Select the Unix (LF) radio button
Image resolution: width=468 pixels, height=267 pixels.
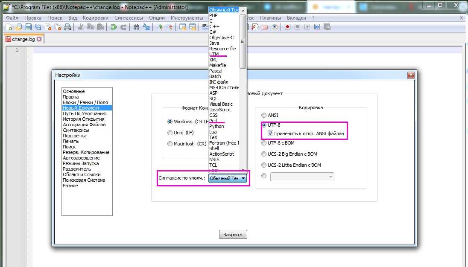click(170, 133)
